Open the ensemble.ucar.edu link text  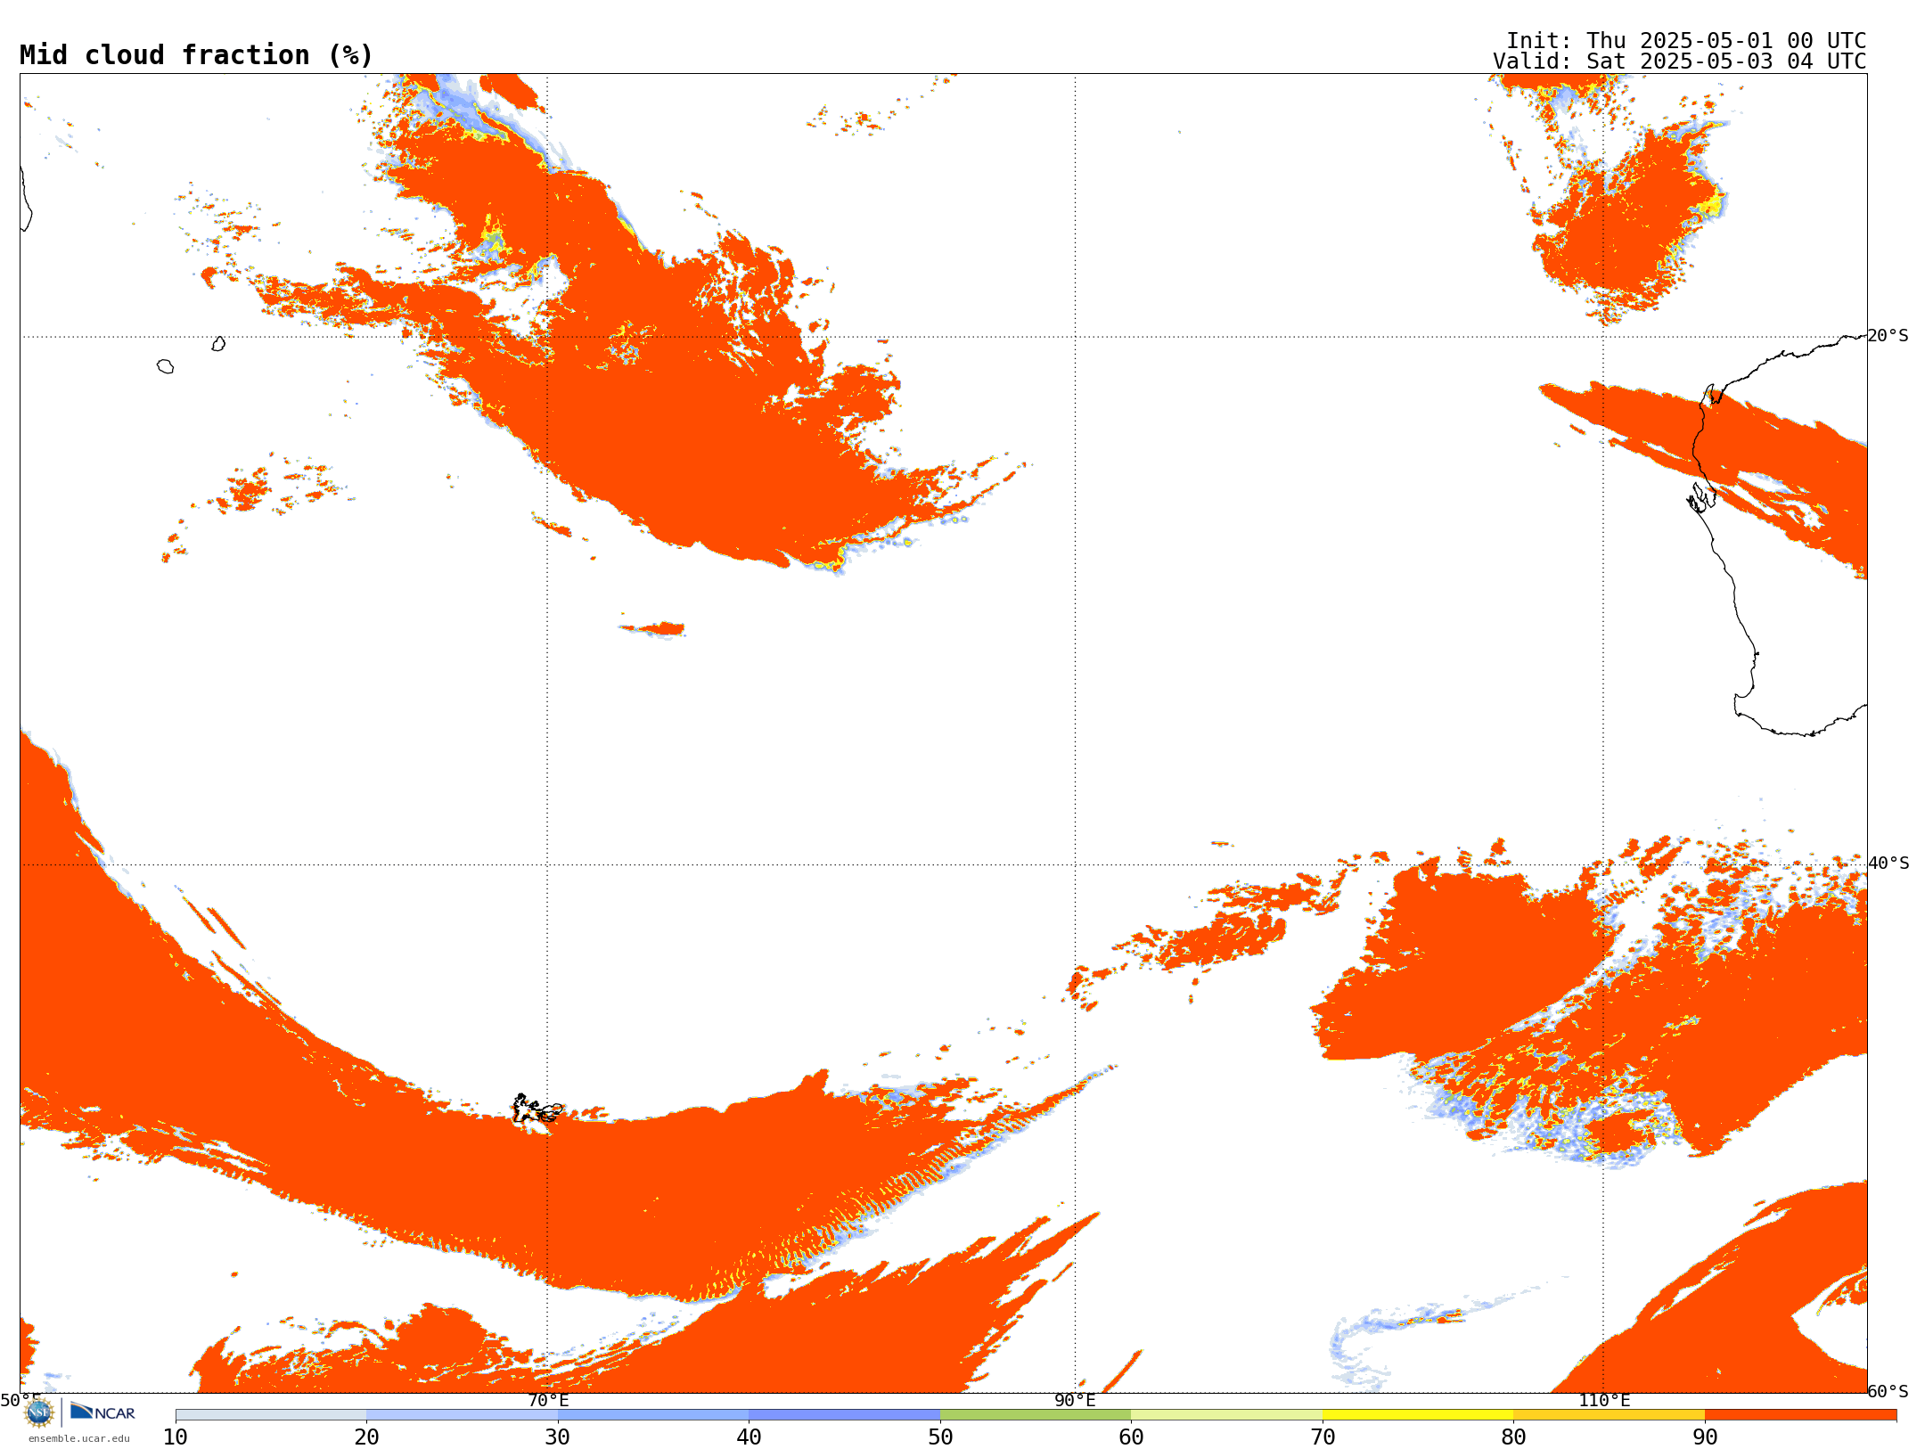point(79,1438)
